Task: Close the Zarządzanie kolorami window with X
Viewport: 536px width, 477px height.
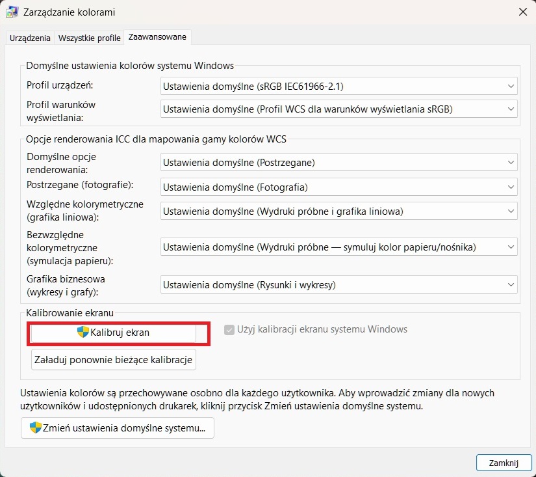Action: (523, 12)
